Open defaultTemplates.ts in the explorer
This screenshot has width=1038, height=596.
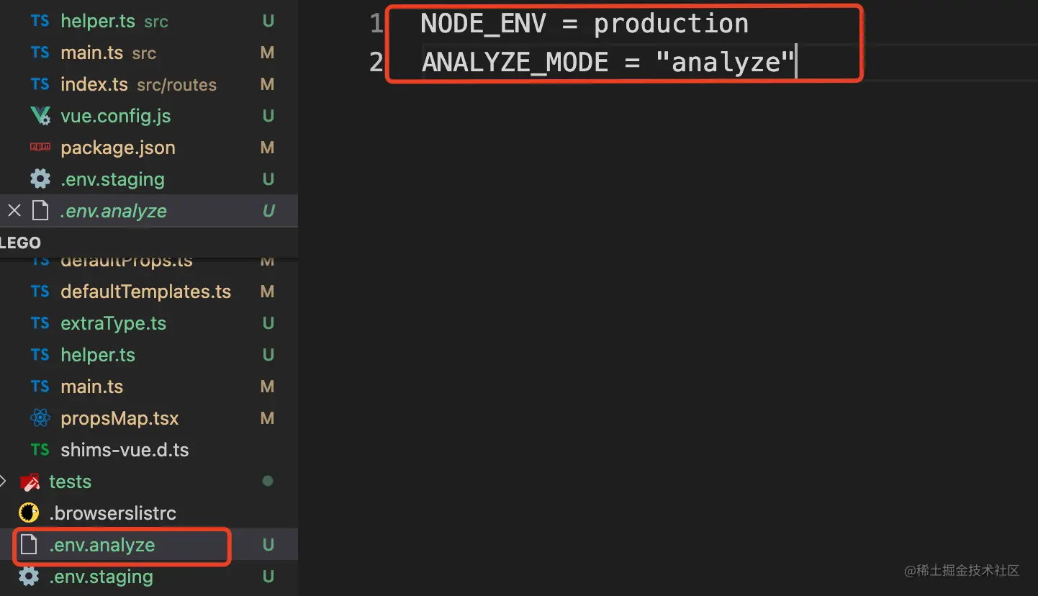coord(149,292)
